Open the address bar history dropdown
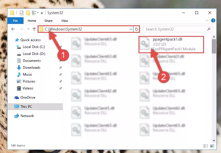This screenshot has width=221, height=153. coord(131,29)
